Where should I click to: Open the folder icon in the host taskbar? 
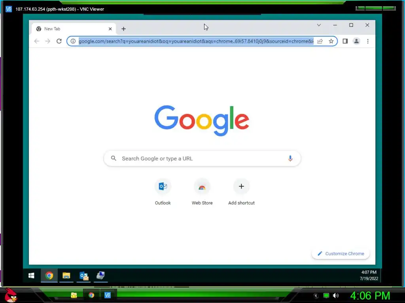click(74, 295)
